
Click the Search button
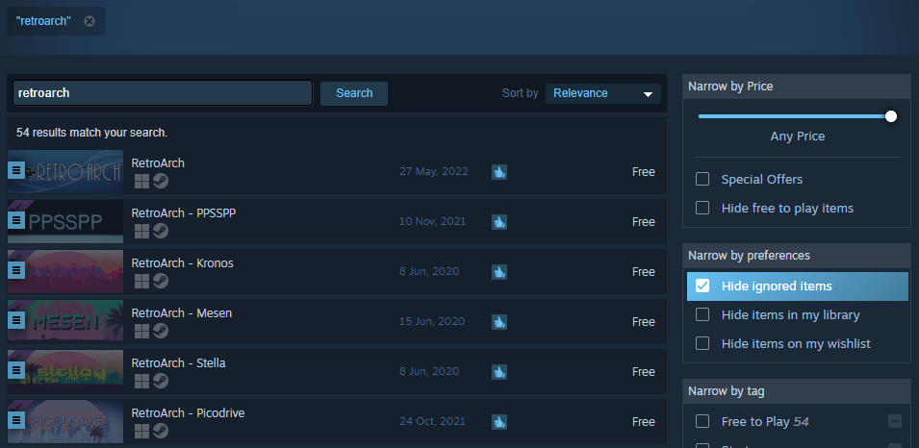pyautogui.click(x=354, y=93)
